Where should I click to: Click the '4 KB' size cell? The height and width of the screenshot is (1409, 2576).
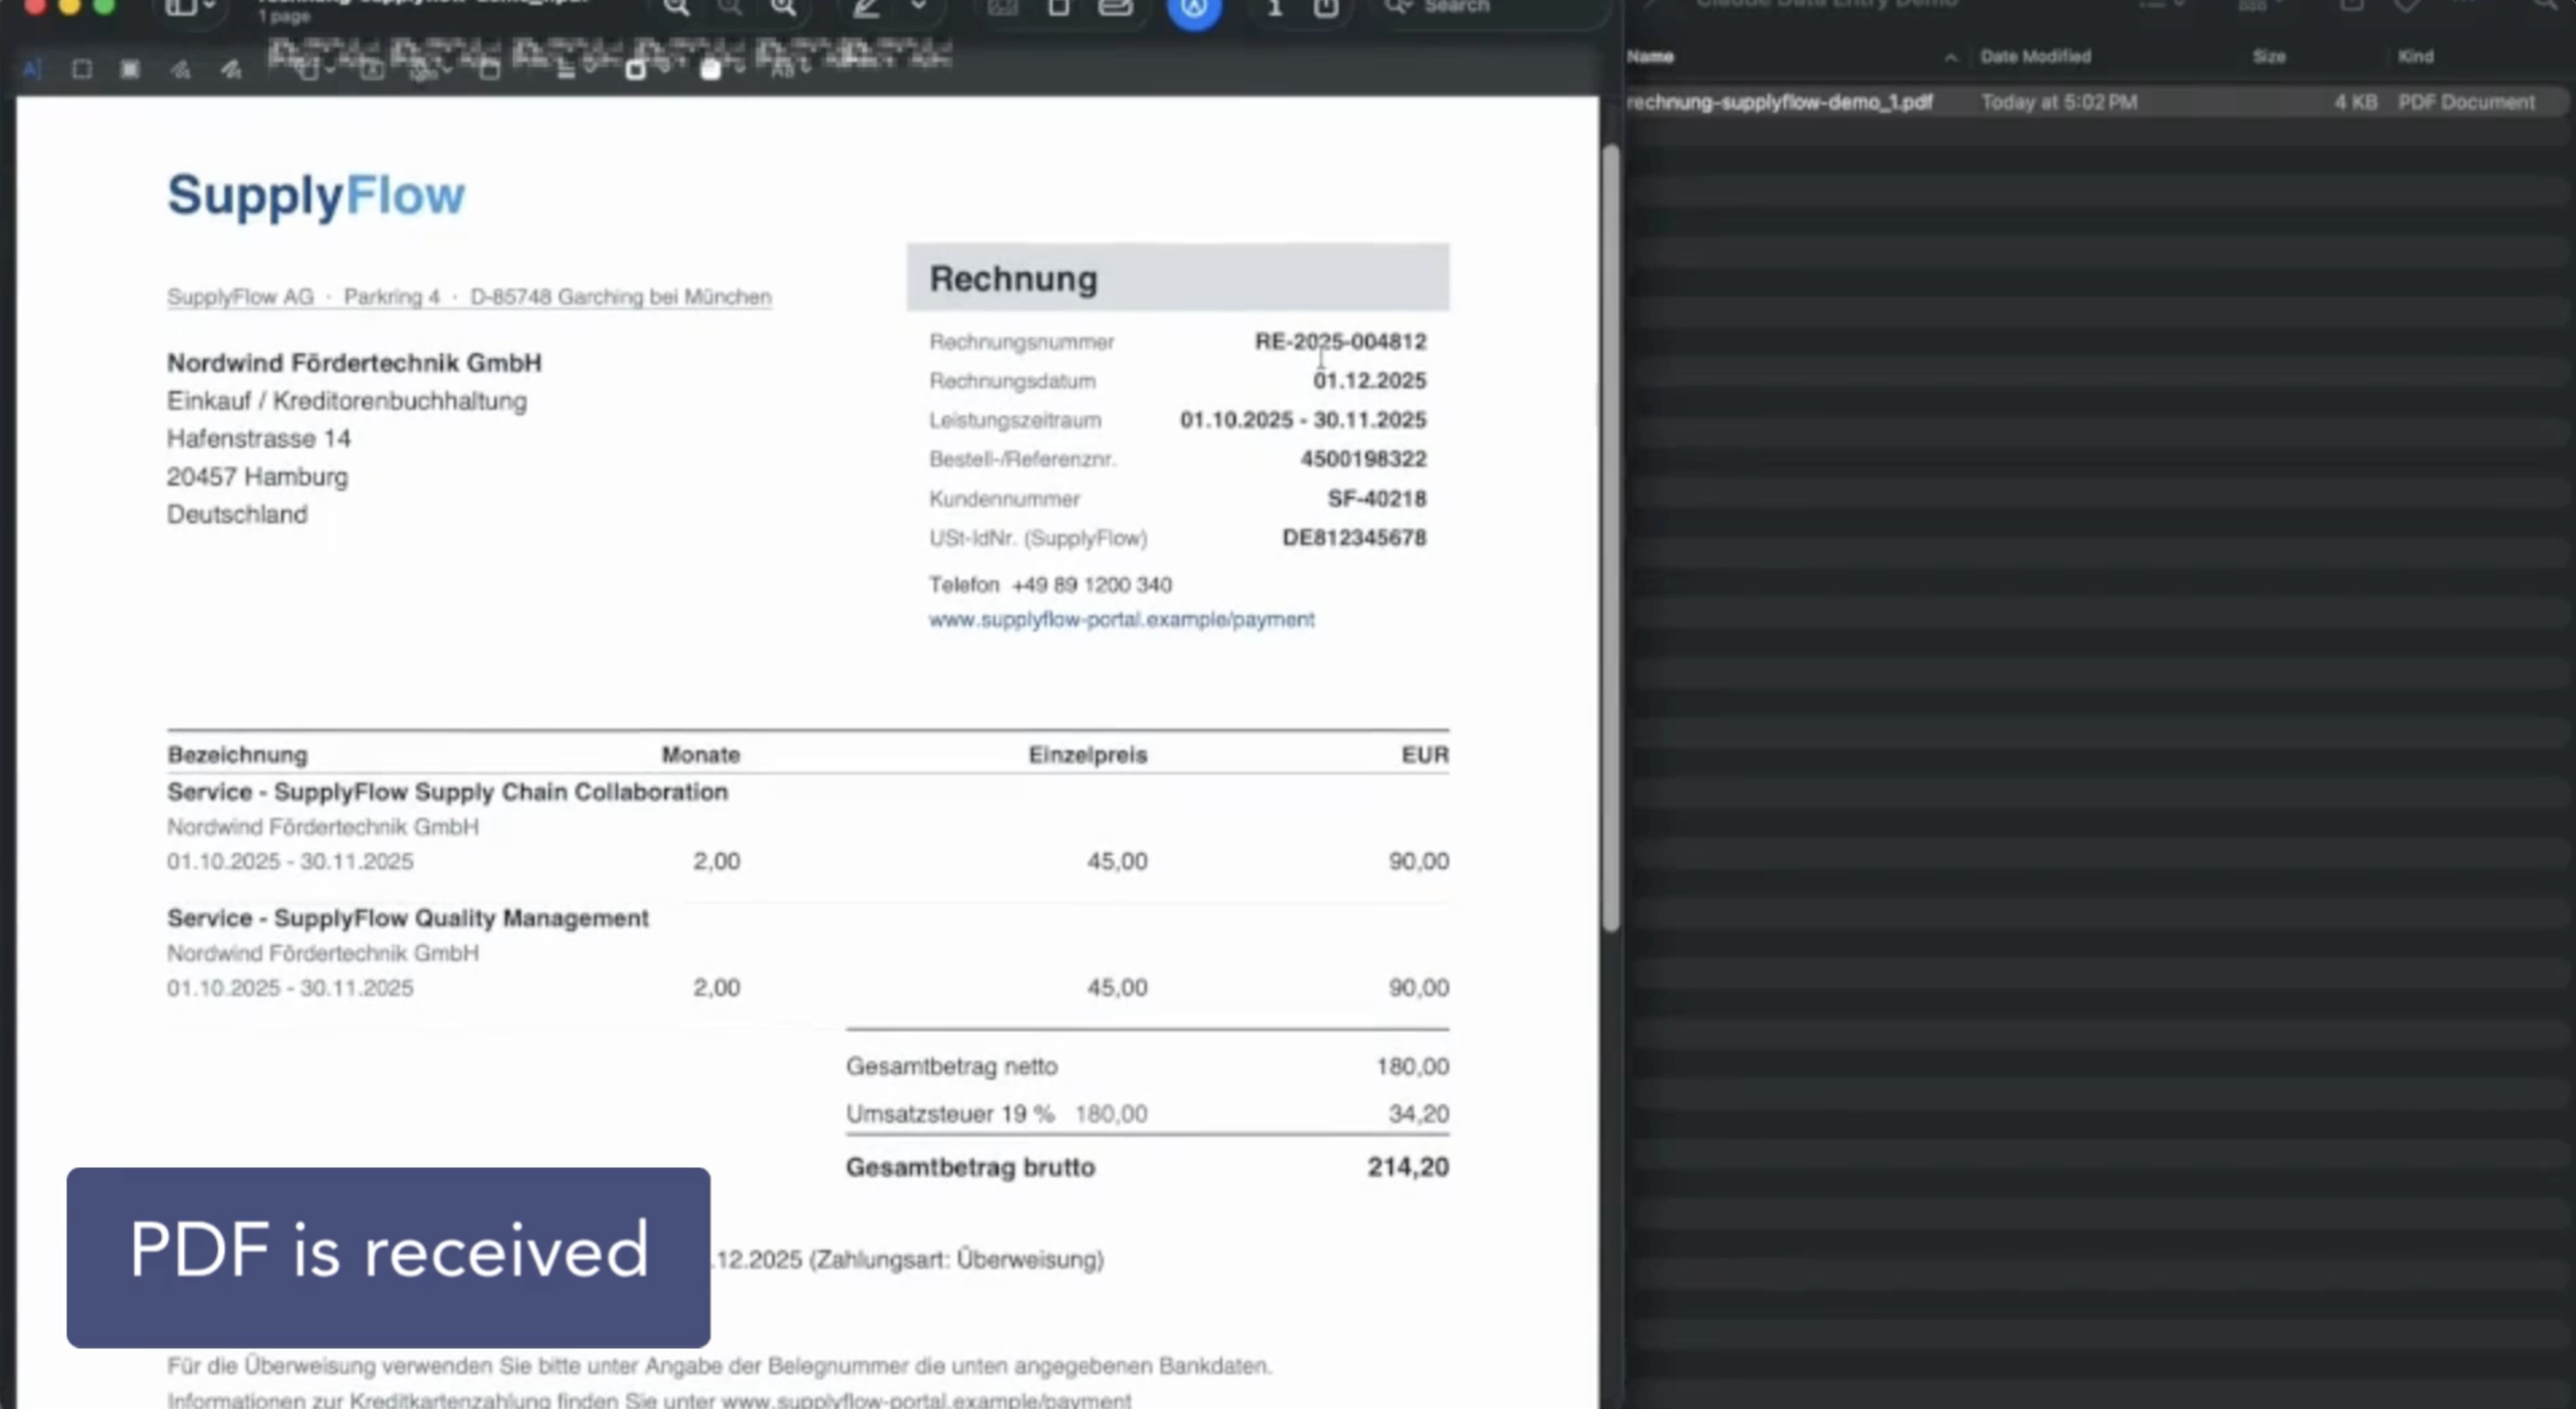coord(2356,102)
